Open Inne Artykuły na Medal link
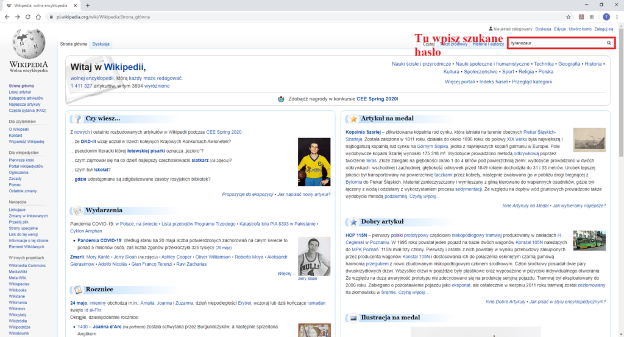 coord(525,206)
